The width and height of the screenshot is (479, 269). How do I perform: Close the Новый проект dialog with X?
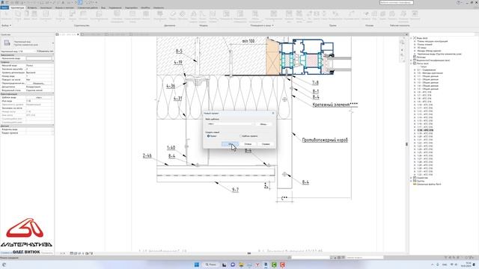[x=272, y=113]
